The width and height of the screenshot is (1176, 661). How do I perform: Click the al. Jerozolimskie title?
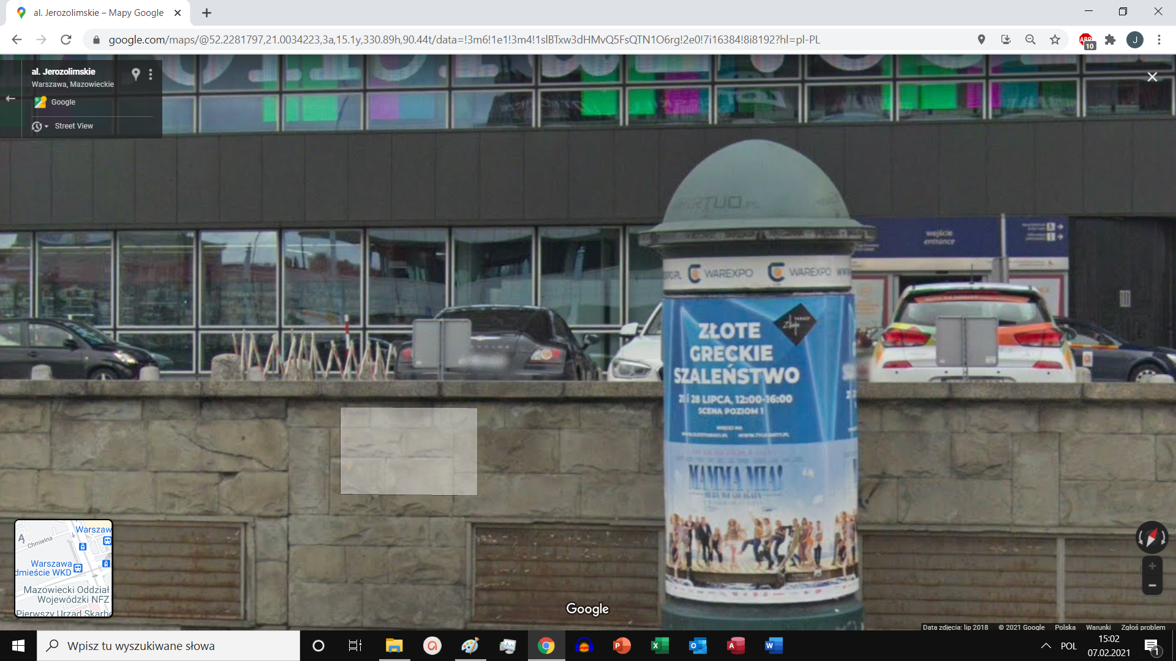(64, 72)
